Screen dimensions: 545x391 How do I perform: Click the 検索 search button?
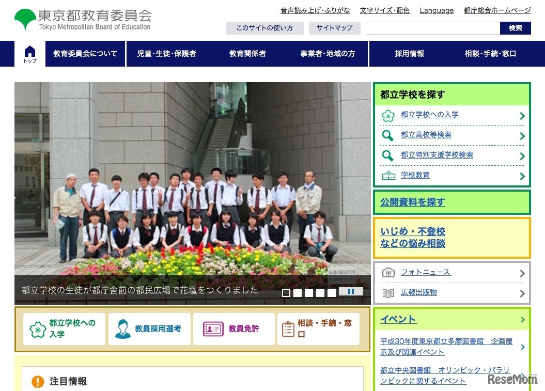tap(516, 28)
